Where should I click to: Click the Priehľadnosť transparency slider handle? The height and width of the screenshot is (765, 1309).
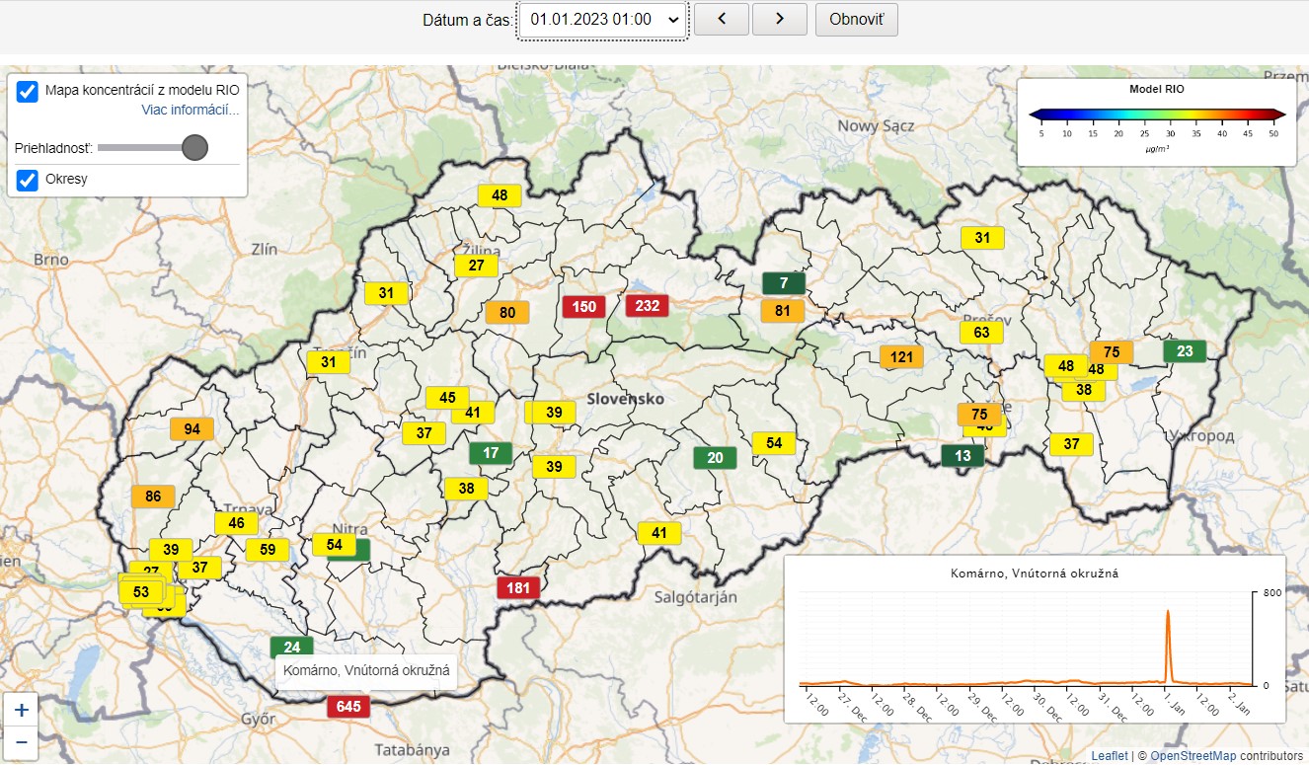pos(194,148)
